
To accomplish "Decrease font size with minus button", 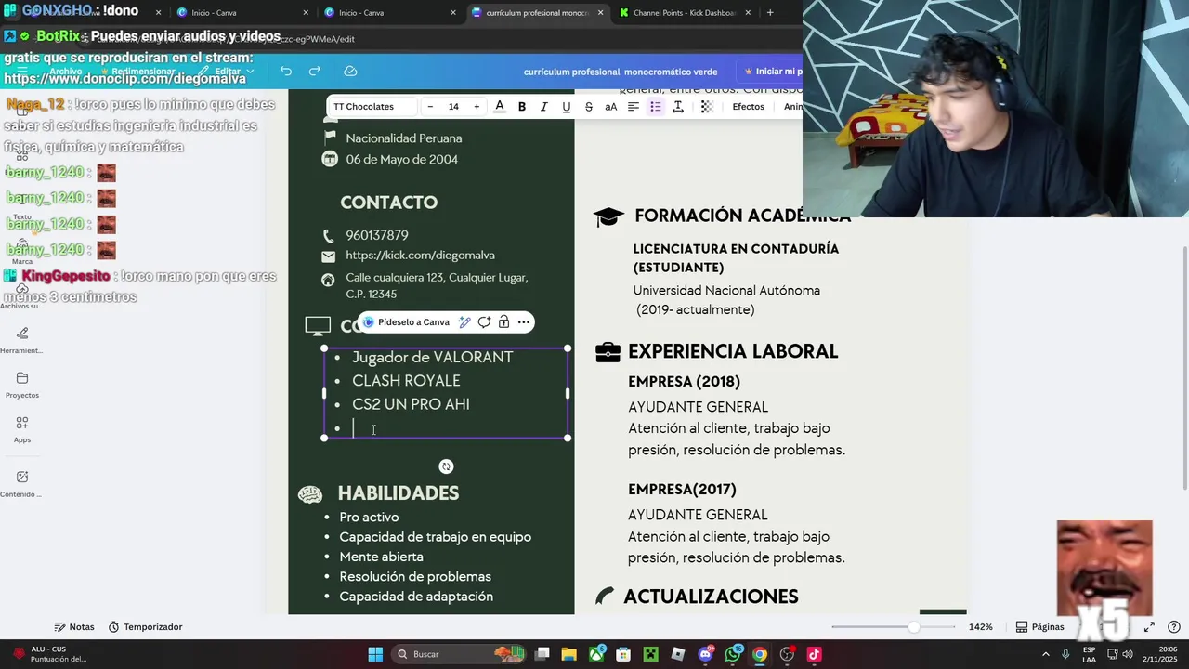I will pos(430,107).
